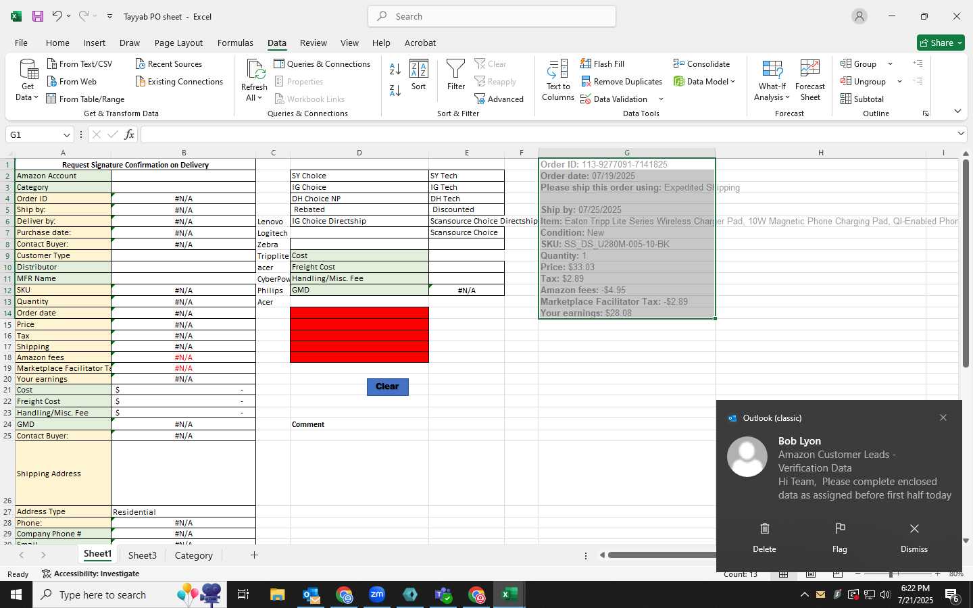This screenshot has width=973, height=608.
Task: Click the vertical scrollbar thumb
Action: click(966, 263)
